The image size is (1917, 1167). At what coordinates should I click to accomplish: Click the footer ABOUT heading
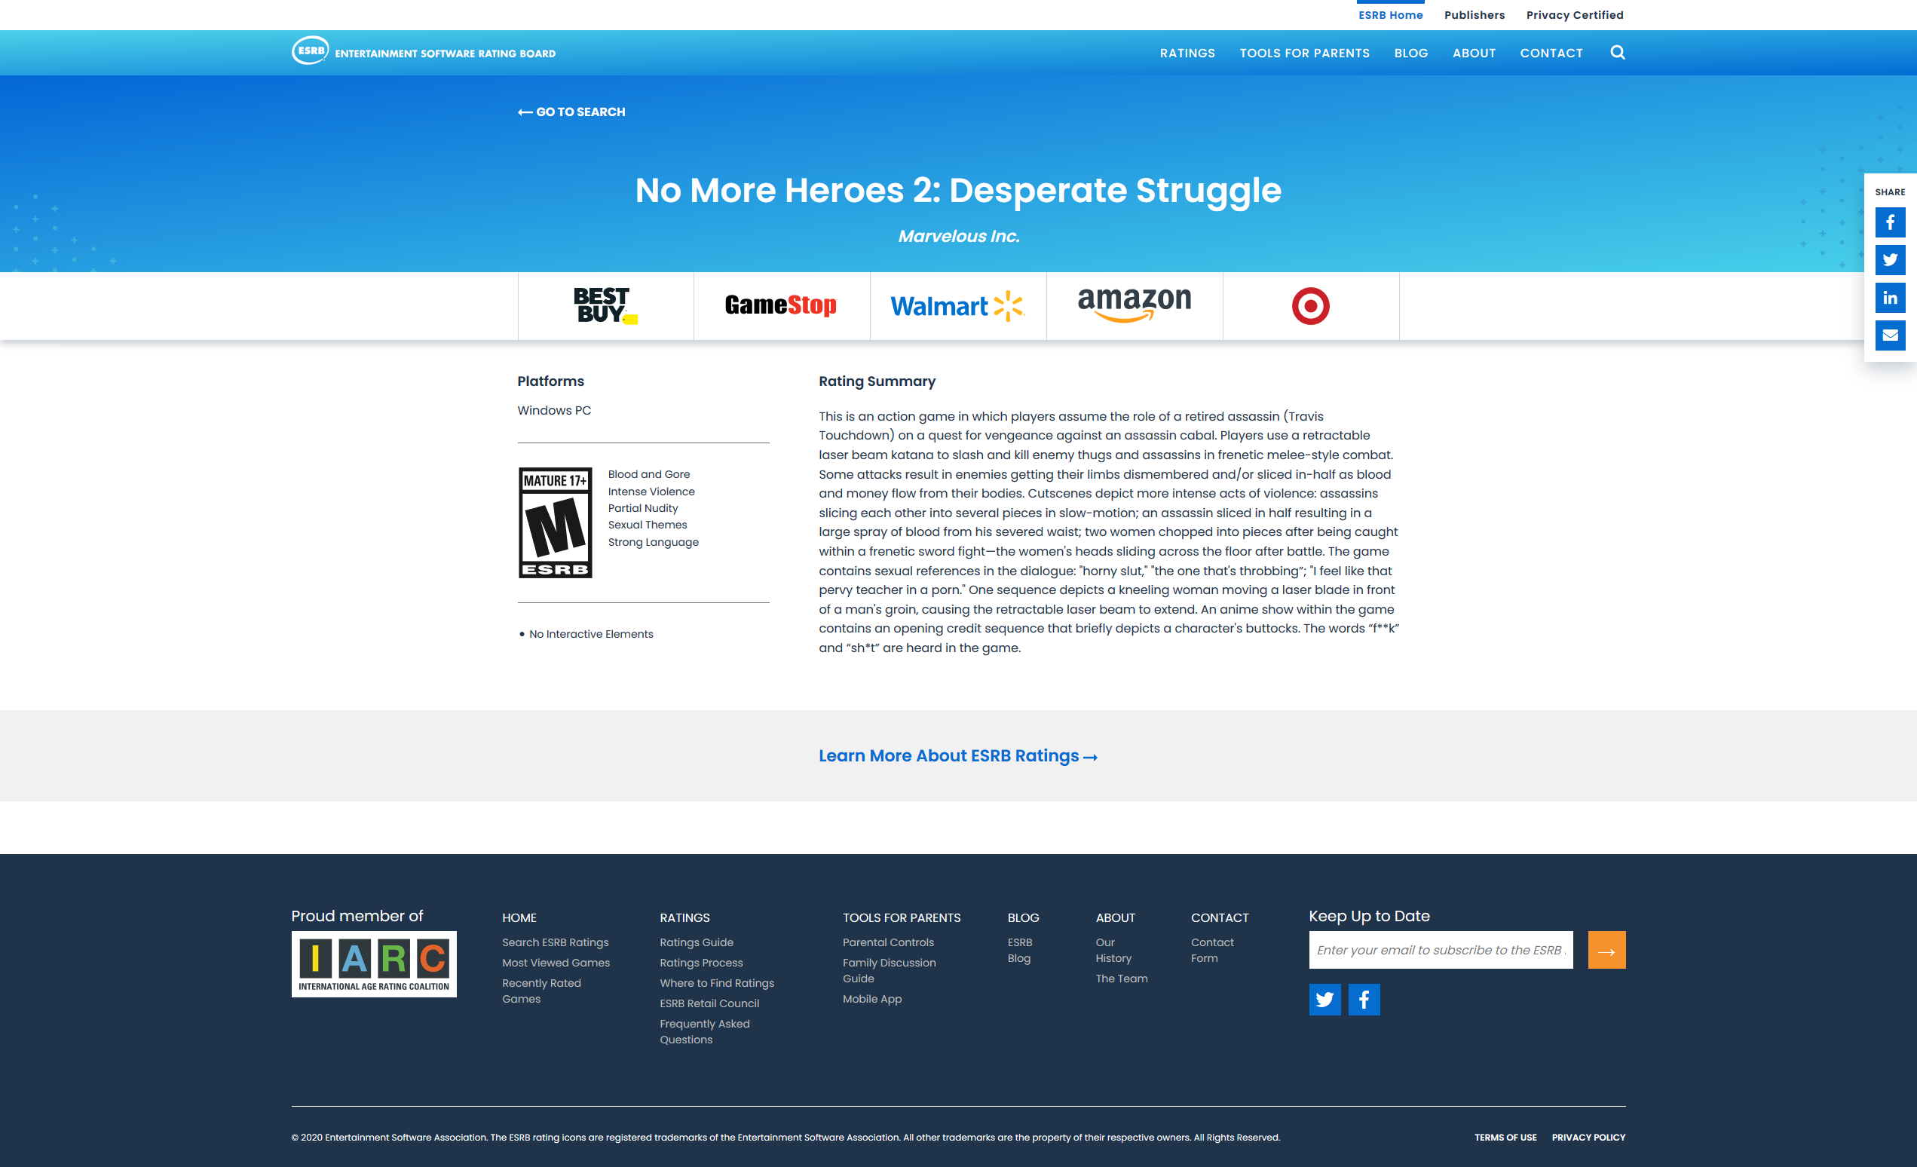[1115, 917]
